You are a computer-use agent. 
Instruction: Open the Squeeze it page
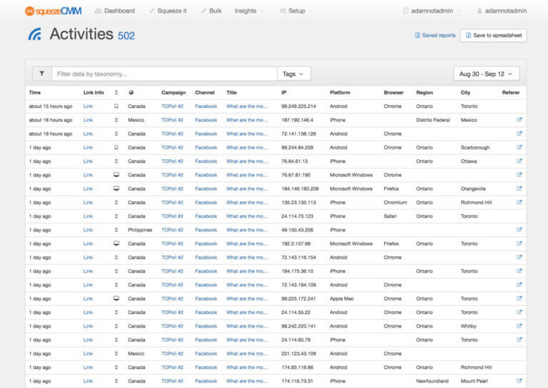click(x=168, y=11)
